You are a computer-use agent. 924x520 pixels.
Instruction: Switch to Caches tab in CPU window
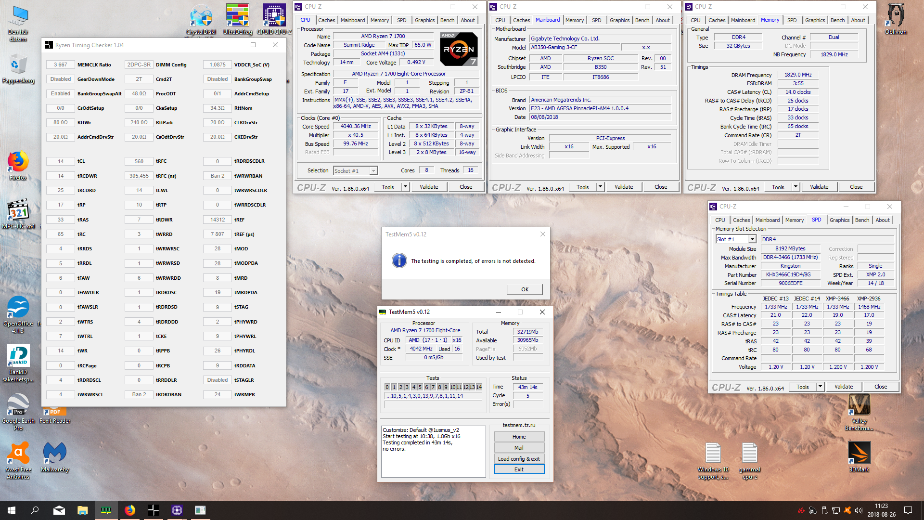[326, 20]
